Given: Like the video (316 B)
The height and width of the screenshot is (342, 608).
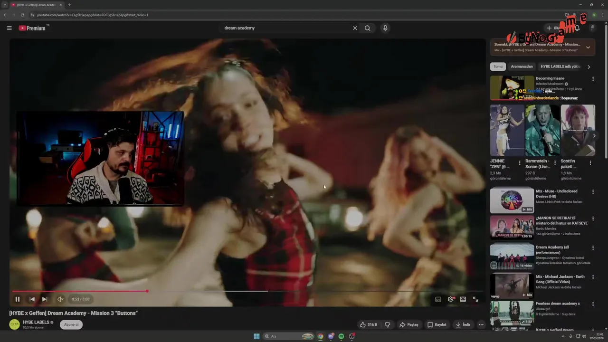Looking at the screenshot, I should [369, 325].
